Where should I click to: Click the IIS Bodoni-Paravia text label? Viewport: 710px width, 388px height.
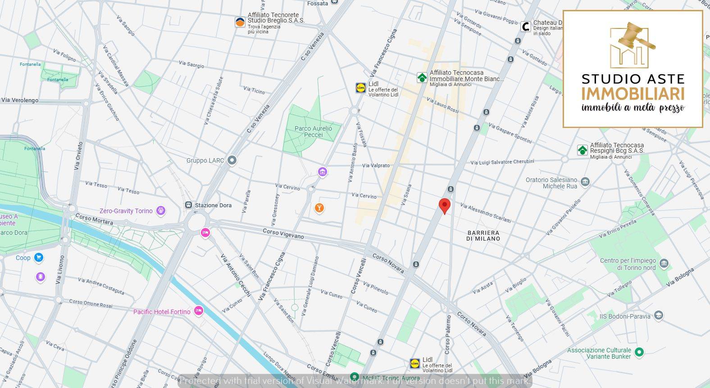click(625, 316)
